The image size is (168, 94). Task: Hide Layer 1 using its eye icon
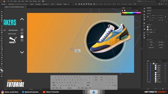148,63
